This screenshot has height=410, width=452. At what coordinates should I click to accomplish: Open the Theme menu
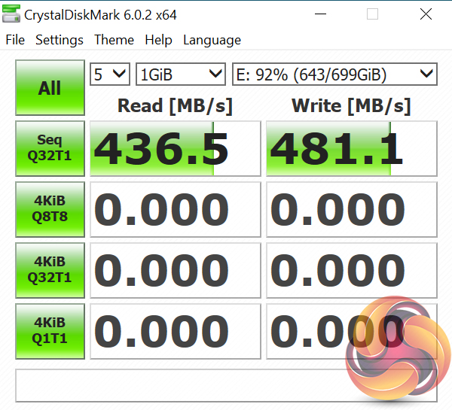(x=115, y=40)
